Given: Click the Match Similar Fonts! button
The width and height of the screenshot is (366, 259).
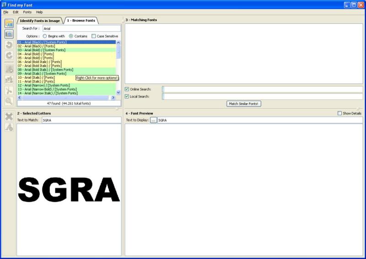Looking at the screenshot, I should tap(244, 104).
